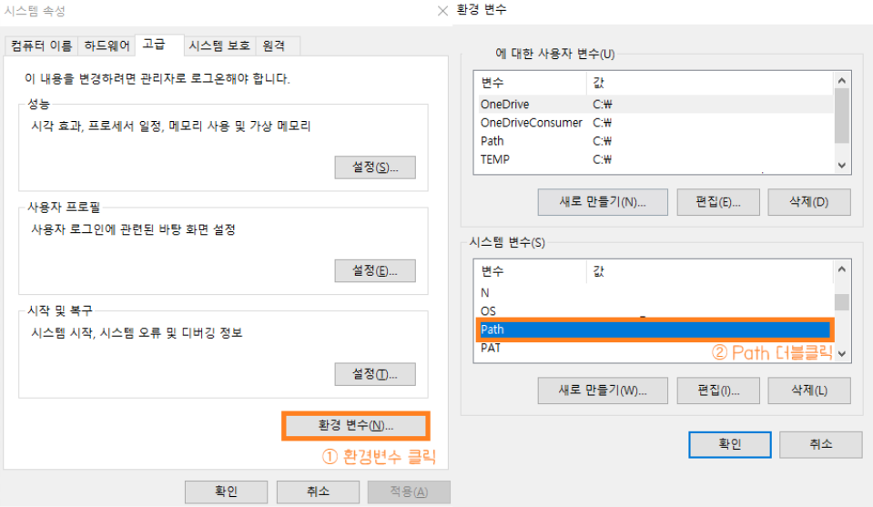
Task: Delete user variable with 삭제(D)
Action: tap(809, 202)
